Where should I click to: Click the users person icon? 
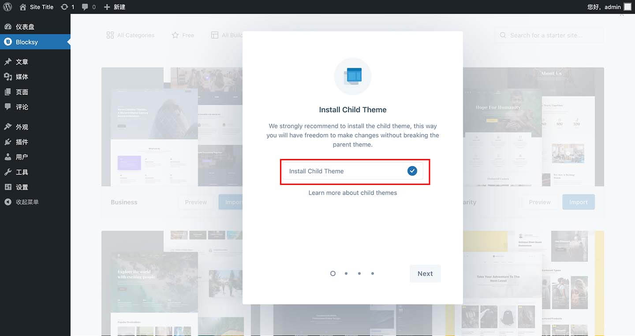(8, 157)
